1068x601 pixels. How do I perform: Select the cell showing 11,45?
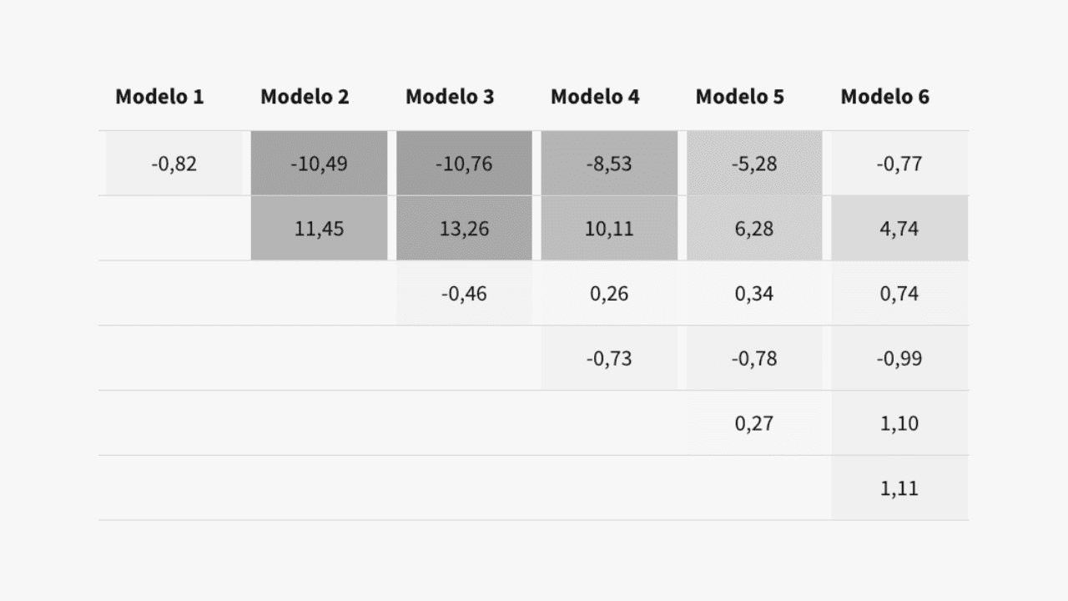click(319, 229)
